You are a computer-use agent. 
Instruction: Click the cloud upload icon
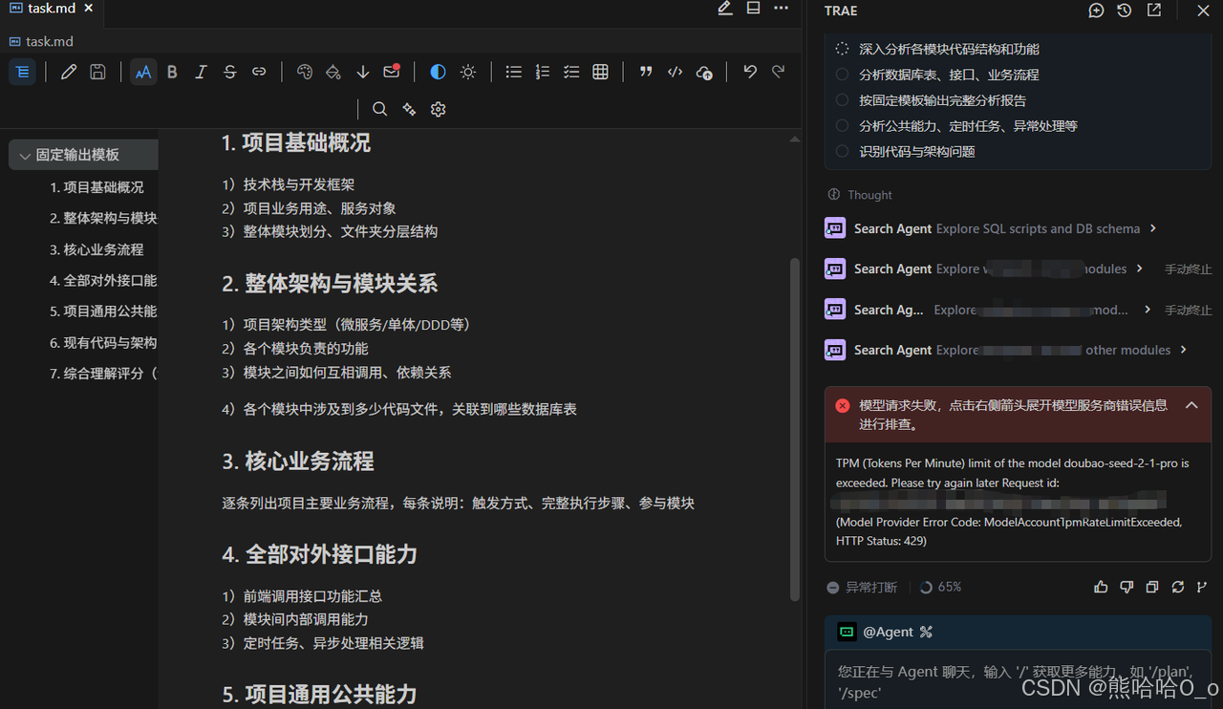[x=704, y=72]
